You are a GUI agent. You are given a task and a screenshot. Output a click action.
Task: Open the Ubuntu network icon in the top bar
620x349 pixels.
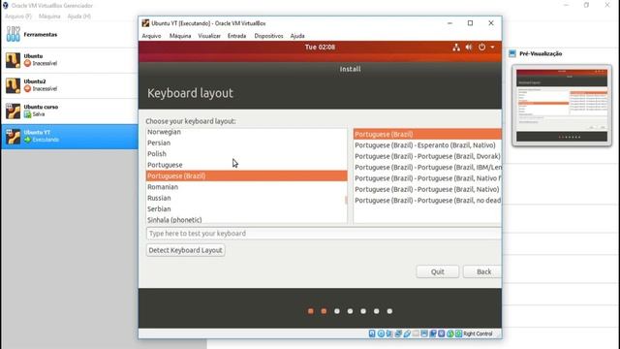pyautogui.click(x=456, y=48)
